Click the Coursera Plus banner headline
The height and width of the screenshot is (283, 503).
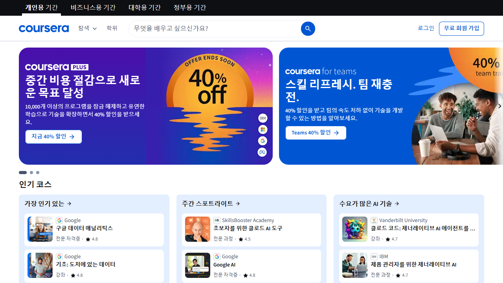[83, 86]
